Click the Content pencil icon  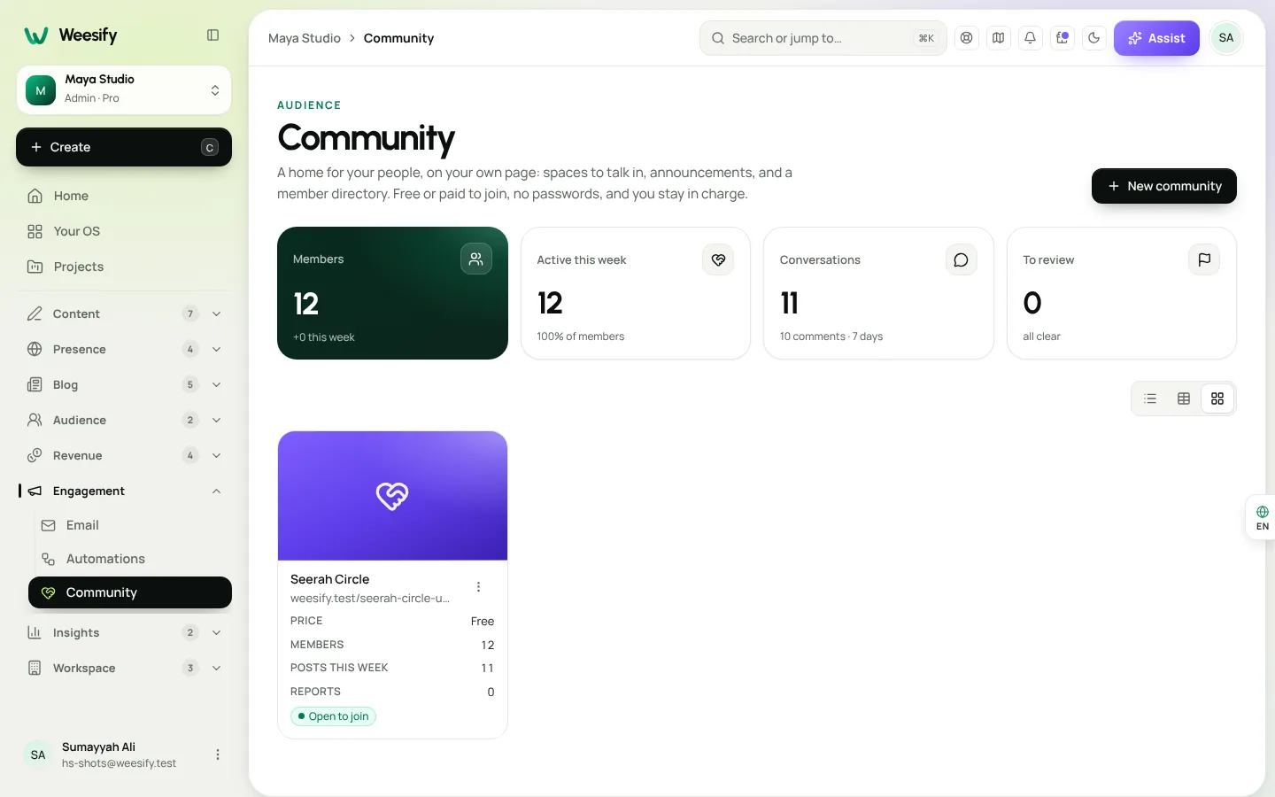[35, 313]
